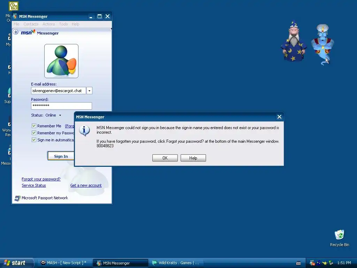Viewport: 357px width, 268px height.
Task: Click the on-screen keyboard taskbar icon
Action: (x=298, y=263)
